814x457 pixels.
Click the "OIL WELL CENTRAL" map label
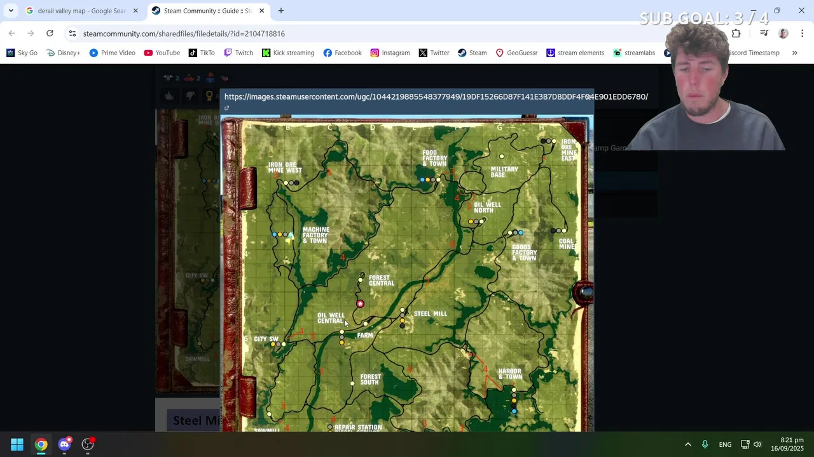point(331,318)
